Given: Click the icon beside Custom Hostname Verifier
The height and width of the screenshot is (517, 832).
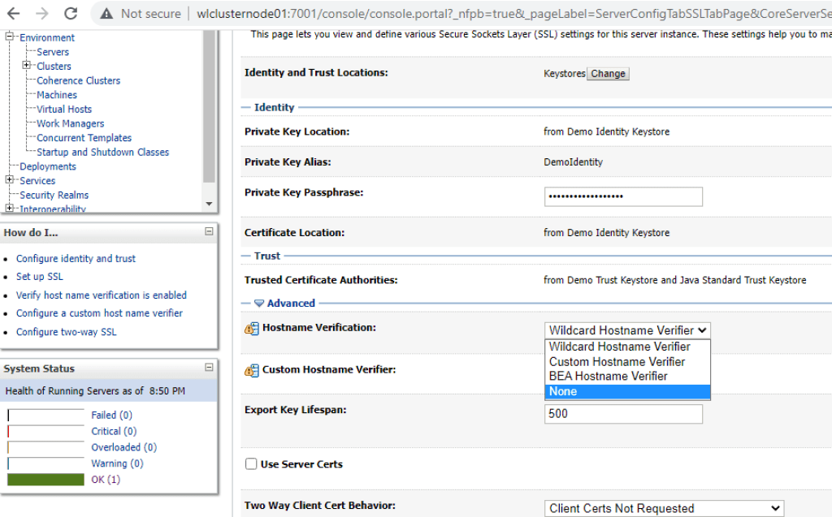Looking at the screenshot, I should pyautogui.click(x=251, y=371).
